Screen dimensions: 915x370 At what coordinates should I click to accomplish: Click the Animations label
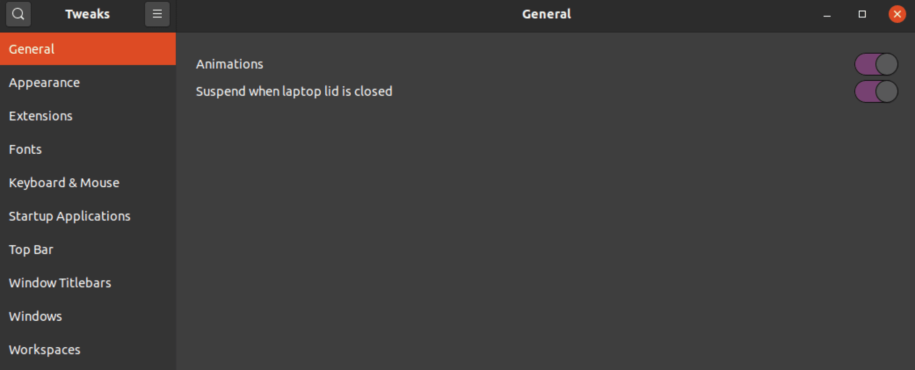click(x=229, y=64)
